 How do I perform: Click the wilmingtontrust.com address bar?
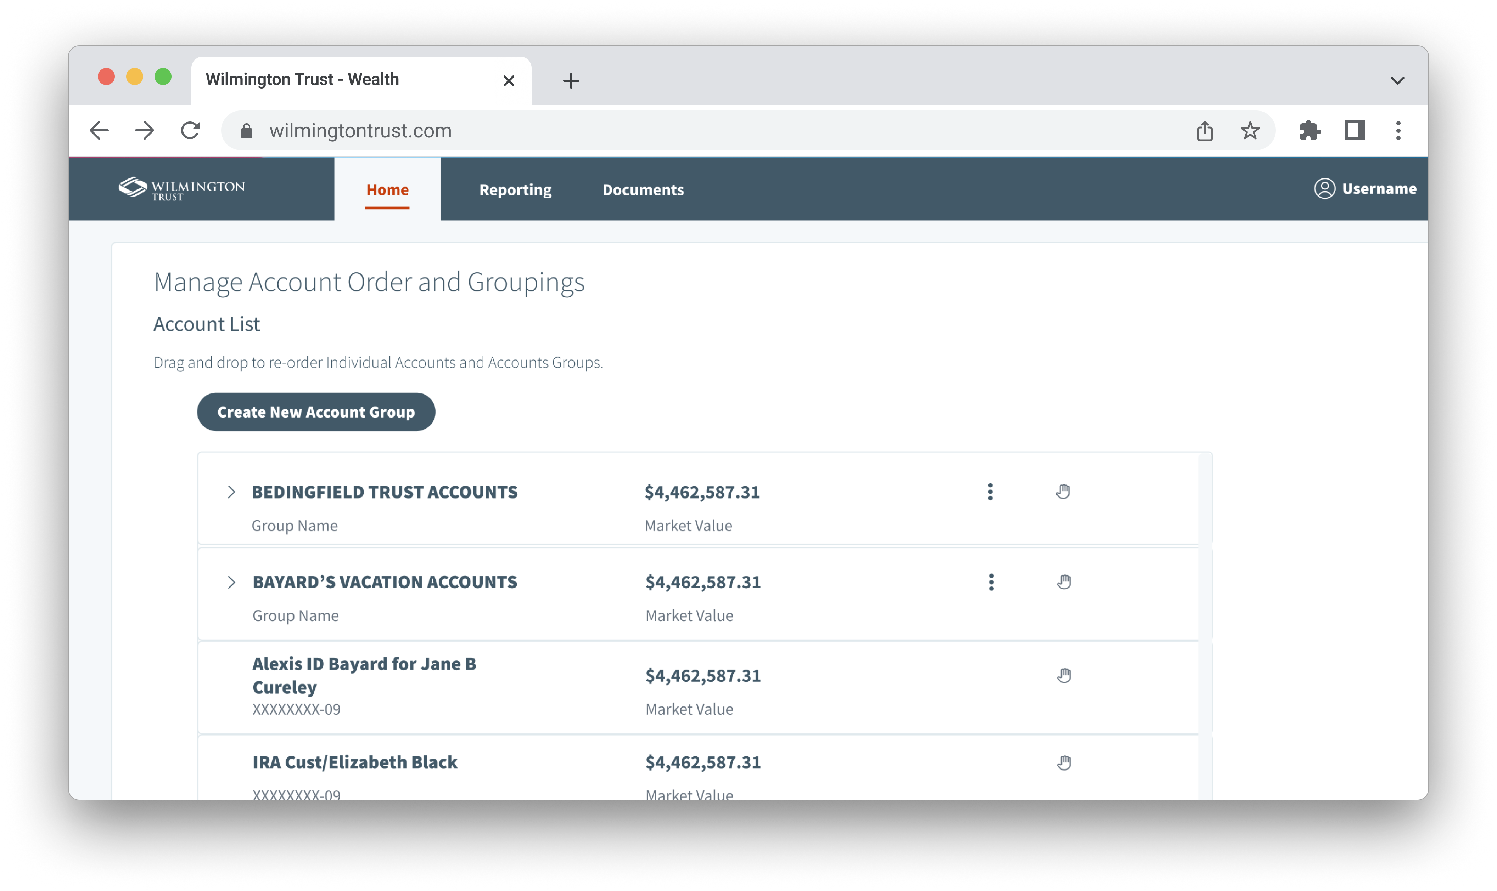[x=748, y=130]
